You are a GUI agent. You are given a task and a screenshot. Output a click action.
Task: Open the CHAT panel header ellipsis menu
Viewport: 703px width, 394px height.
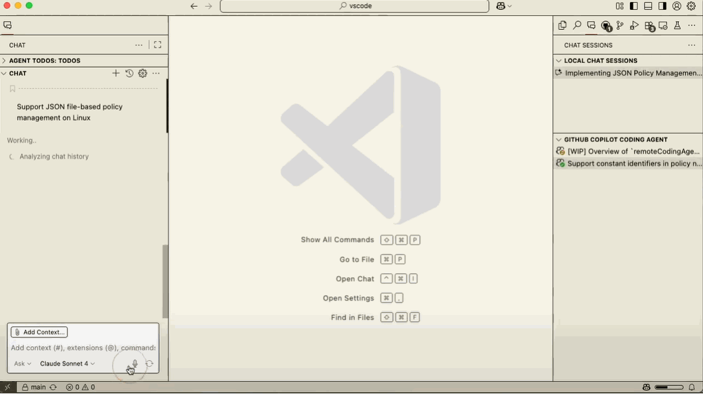click(x=139, y=45)
